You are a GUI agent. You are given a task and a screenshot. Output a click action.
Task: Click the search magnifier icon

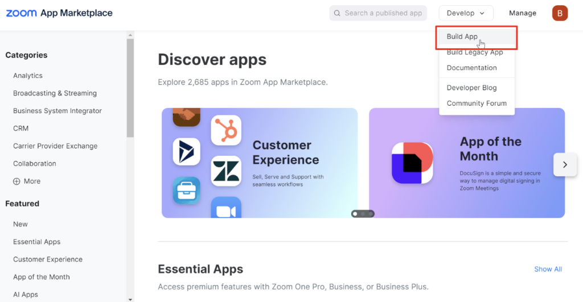[338, 13]
